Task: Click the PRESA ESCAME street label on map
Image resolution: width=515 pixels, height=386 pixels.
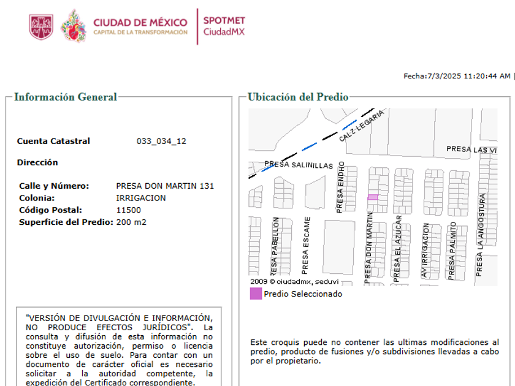Action: pyautogui.click(x=305, y=246)
